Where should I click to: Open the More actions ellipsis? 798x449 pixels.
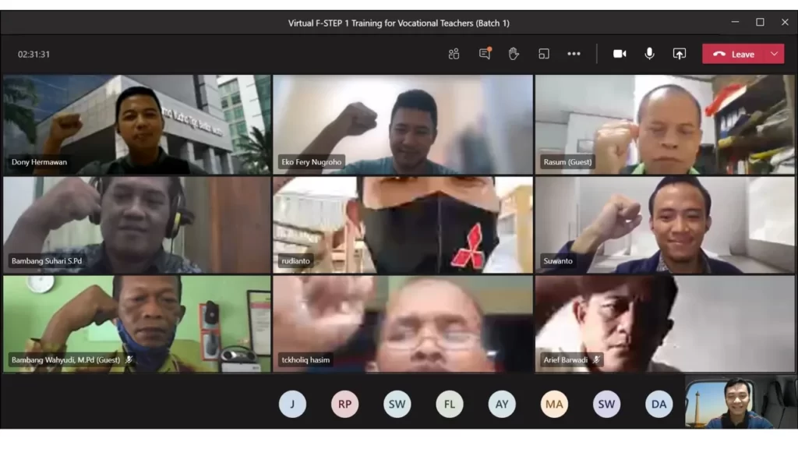point(574,54)
